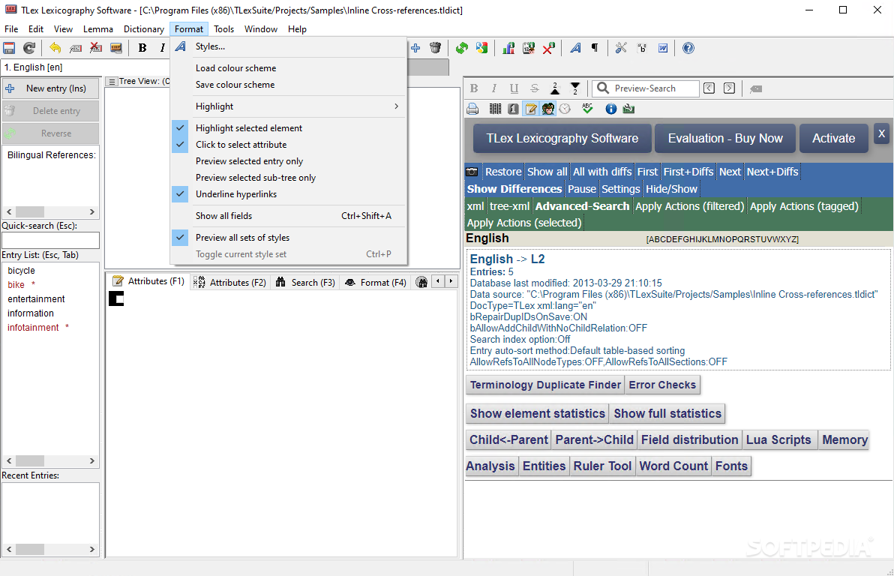Click up triangle with 2 icon
This screenshot has width=894, height=576.
click(x=555, y=88)
